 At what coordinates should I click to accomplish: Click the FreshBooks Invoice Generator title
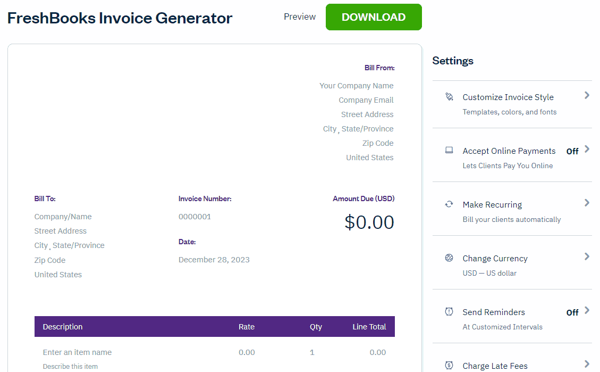point(120,18)
